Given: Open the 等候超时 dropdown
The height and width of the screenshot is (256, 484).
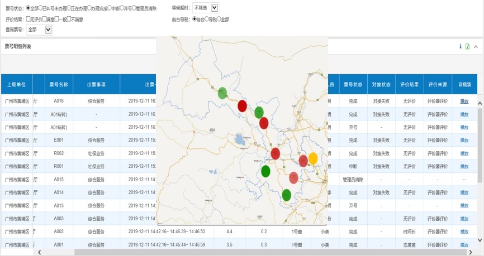Looking at the screenshot, I should pyautogui.click(x=206, y=8).
